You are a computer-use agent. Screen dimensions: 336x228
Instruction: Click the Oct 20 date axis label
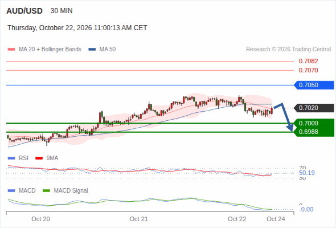click(40, 219)
